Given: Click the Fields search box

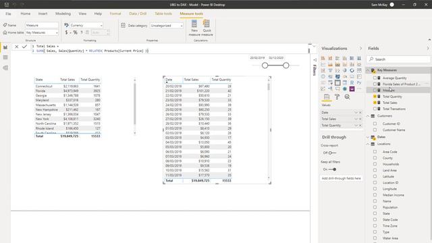Looking at the screenshot, I should coord(398,59).
